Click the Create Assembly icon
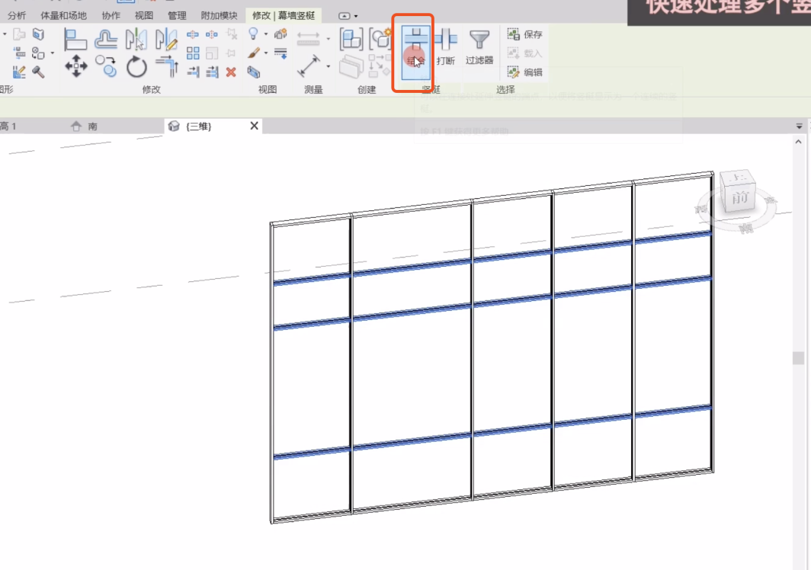Screen dimensions: 811x570 point(351,40)
